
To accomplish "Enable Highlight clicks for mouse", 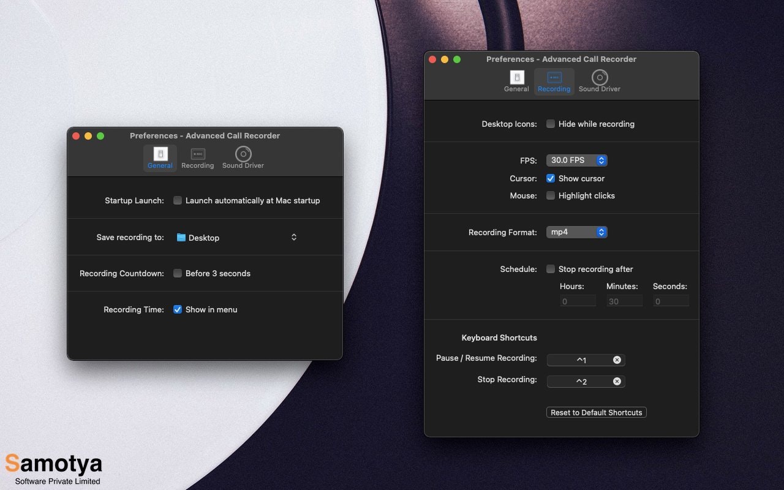I will 551,195.
